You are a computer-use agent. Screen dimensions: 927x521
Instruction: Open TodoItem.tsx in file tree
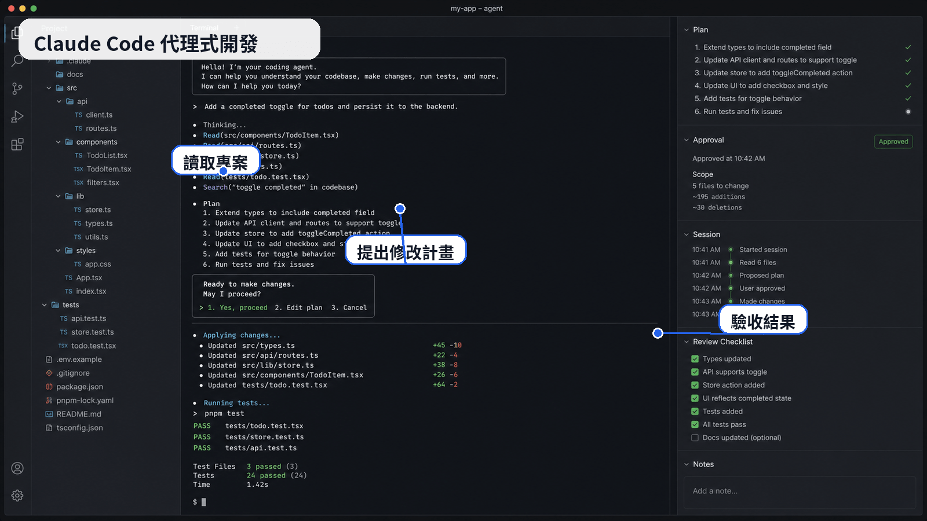[109, 169]
